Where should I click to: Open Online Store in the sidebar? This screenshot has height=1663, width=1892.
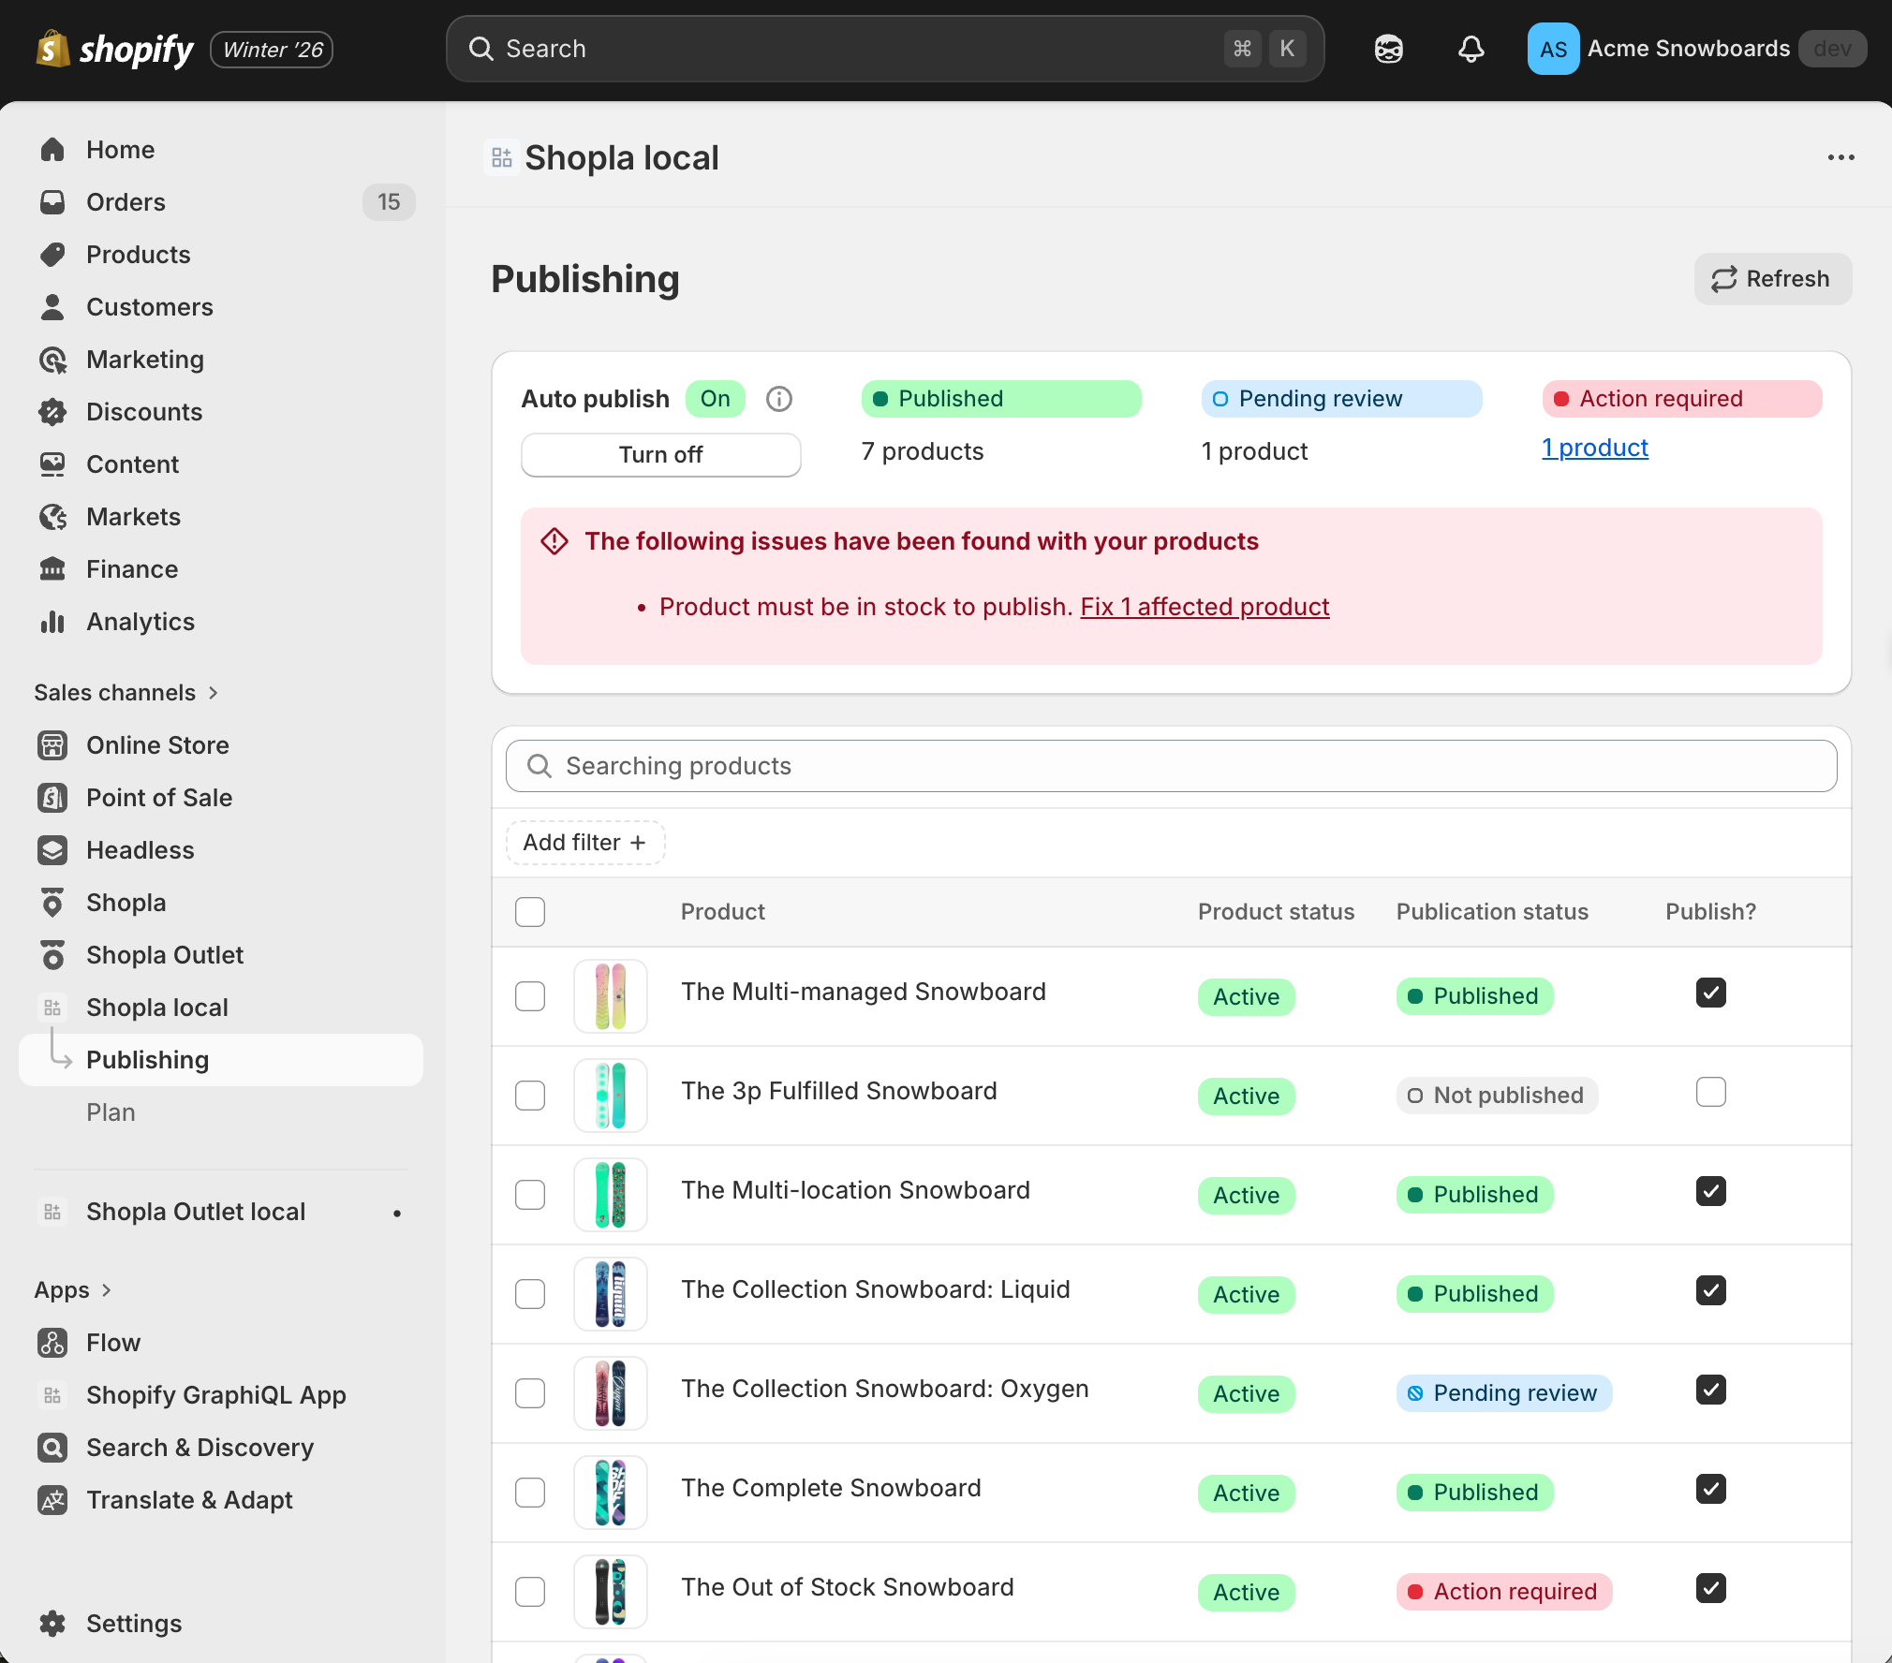(x=157, y=744)
